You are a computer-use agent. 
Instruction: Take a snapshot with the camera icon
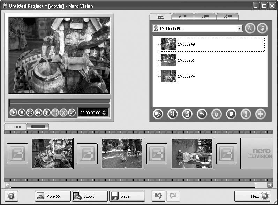tap(38, 113)
